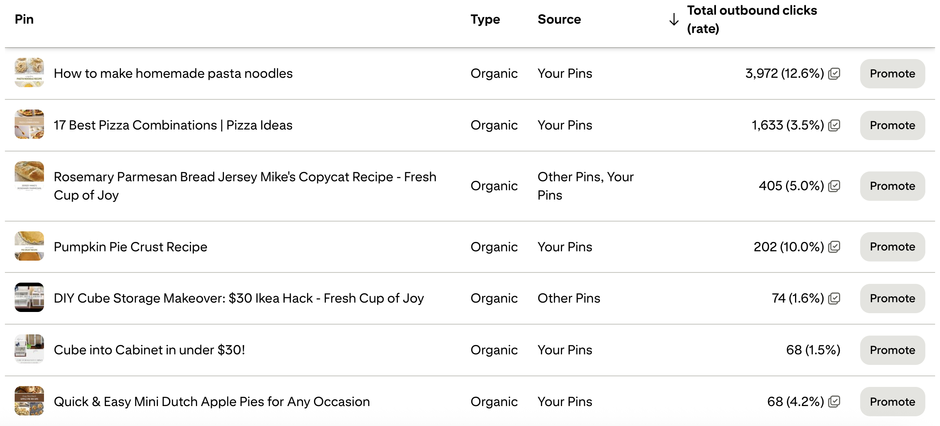940x426 pixels.
Task: Click the multi-pin icon next to 74 (1.6%)
Action: (x=834, y=299)
